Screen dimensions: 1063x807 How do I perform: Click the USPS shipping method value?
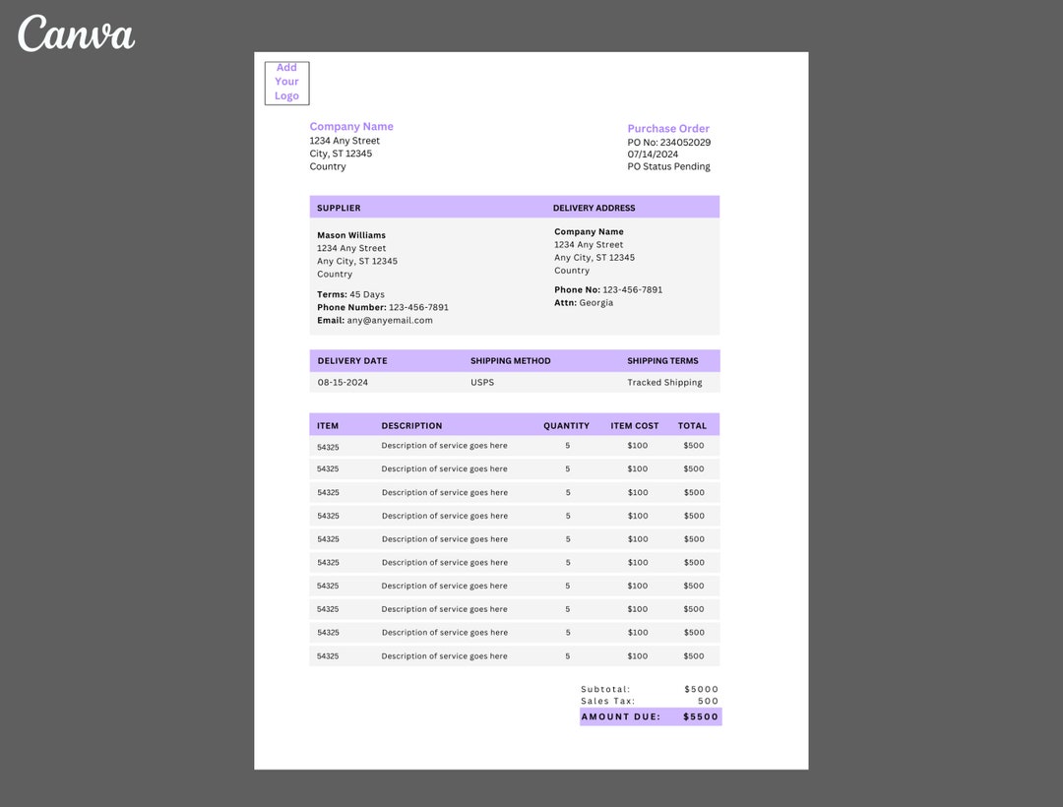coord(482,382)
